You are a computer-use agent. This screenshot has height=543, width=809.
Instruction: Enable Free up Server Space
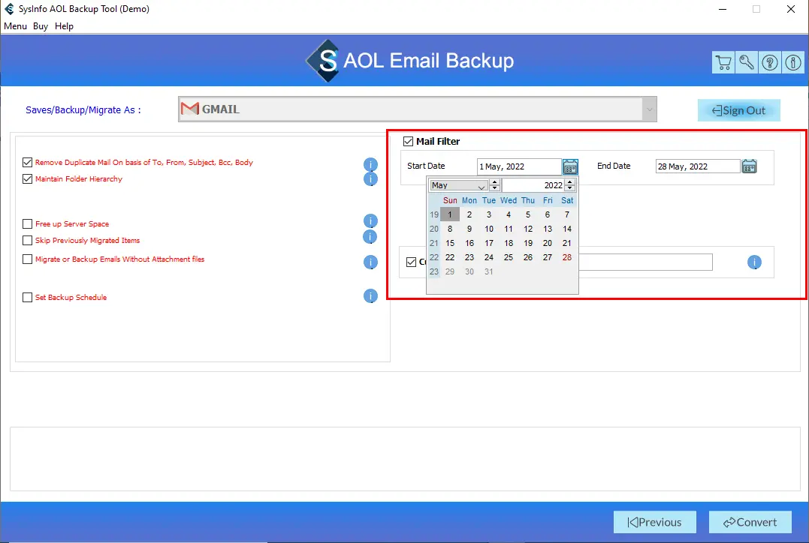(27, 223)
